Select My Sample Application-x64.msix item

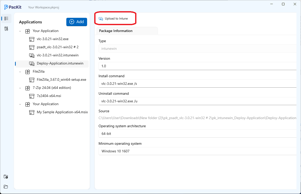[62, 112]
